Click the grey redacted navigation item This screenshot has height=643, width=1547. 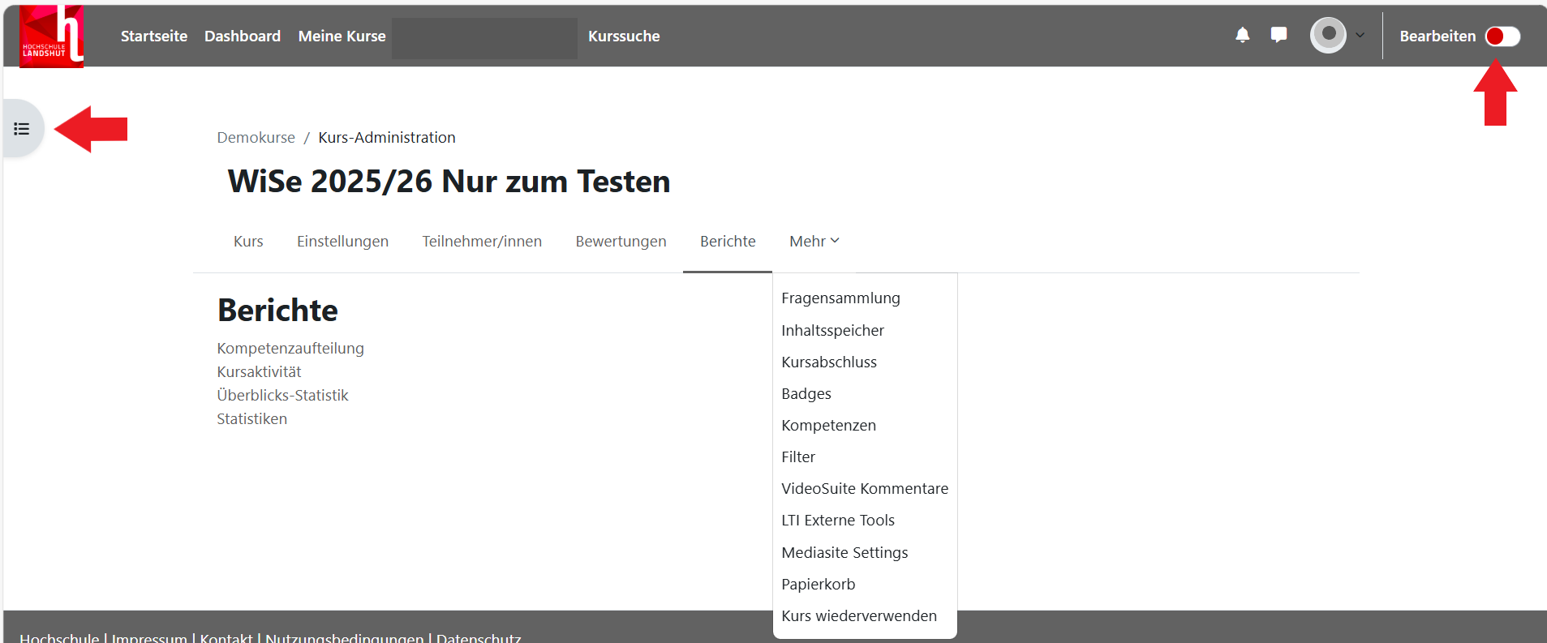(x=484, y=38)
